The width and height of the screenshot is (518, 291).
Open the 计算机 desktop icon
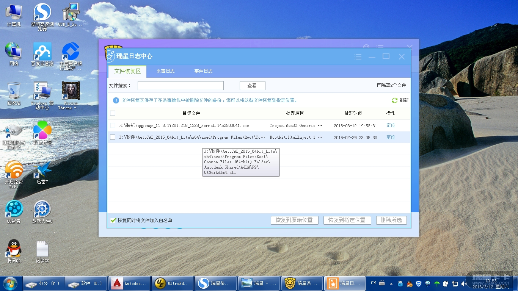click(x=14, y=15)
